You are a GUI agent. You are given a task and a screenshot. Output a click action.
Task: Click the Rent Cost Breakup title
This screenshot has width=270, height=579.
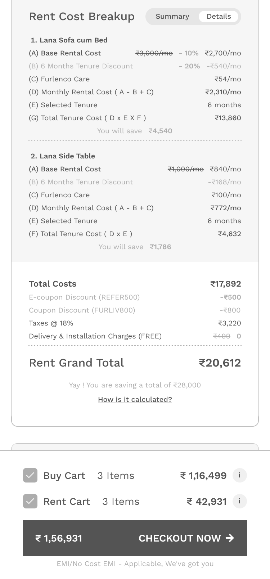pyautogui.click(x=82, y=17)
